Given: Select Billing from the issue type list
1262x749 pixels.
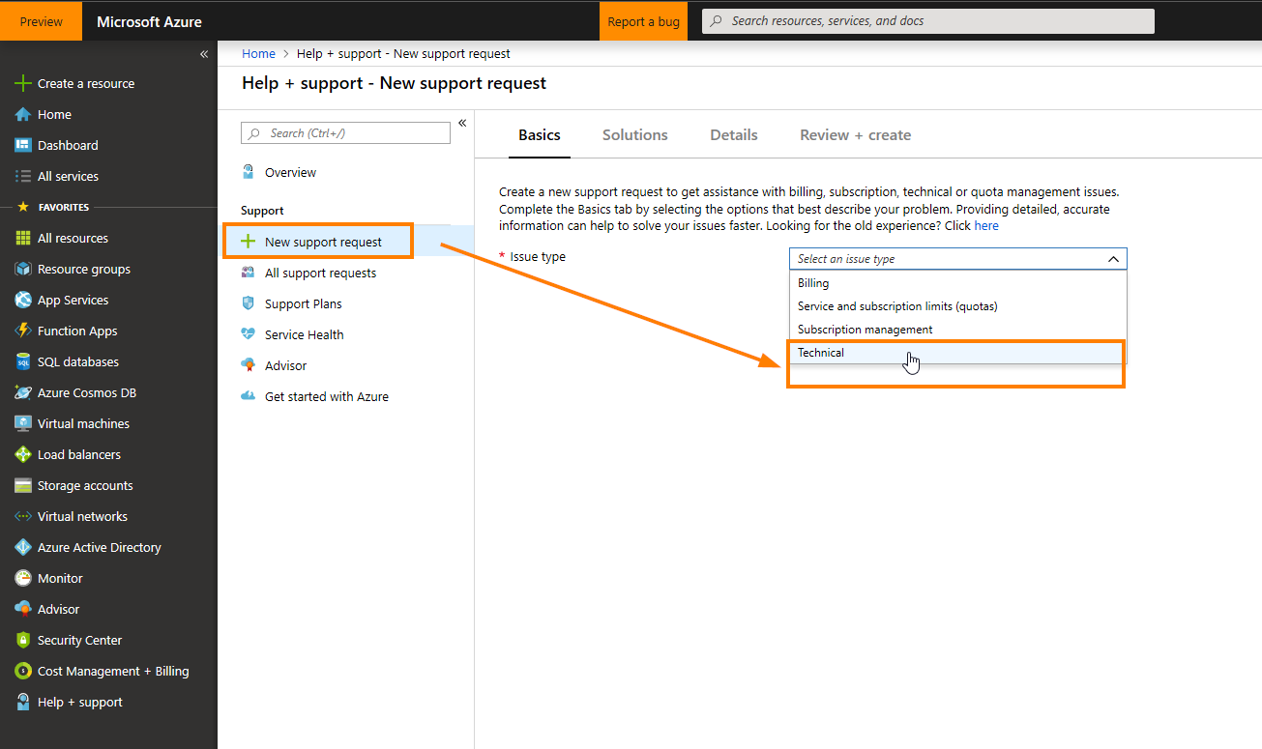Looking at the screenshot, I should pyautogui.click(x=958, y=283).
